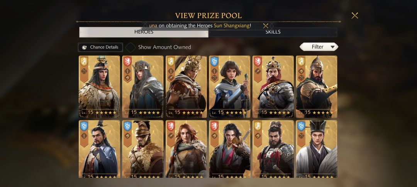
Task: Open the golden-helmet Roman hero card
Action: click(186, 87)
